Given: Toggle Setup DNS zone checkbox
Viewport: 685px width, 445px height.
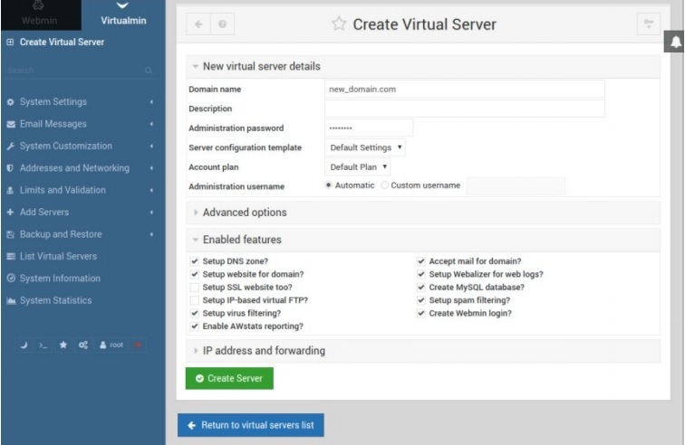Looking at the screenshot, I should [195, 261].
